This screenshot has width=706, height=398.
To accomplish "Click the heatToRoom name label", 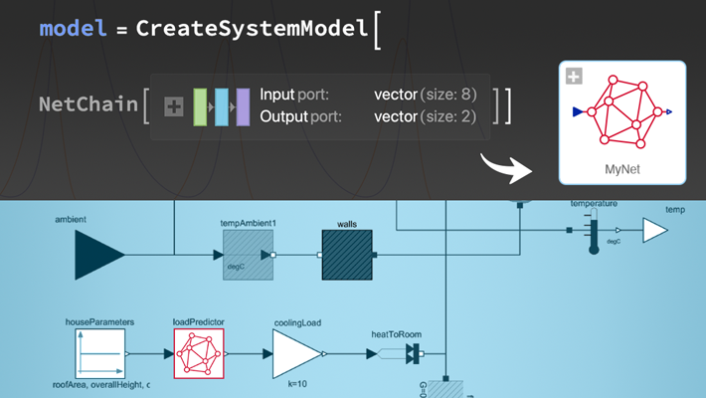I will click(396, 334).
